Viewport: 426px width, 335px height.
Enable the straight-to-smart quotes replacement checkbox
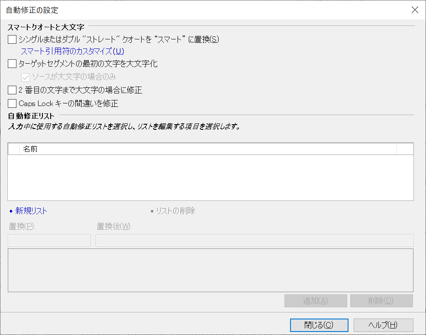(x=12, y=40)
